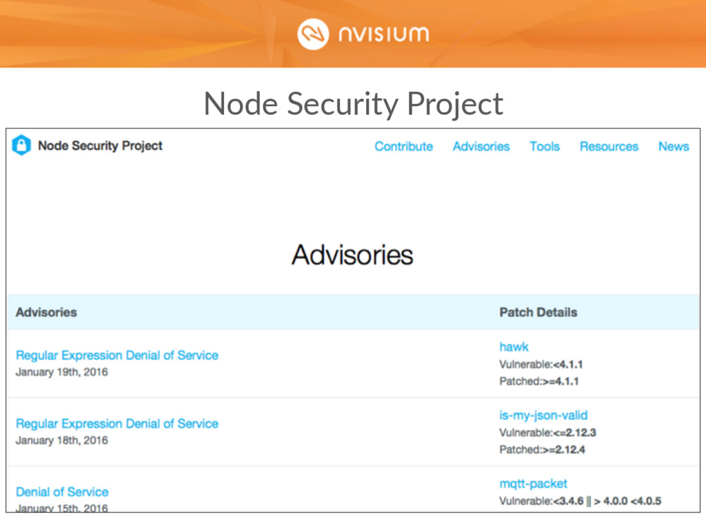Click the 'Patched:>=2.12.4' text

pos(542,450)
